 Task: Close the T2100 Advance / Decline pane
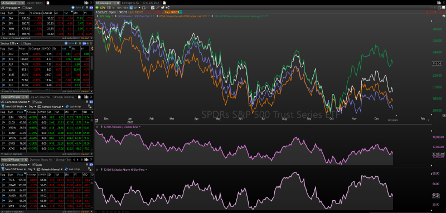point(97,127)
